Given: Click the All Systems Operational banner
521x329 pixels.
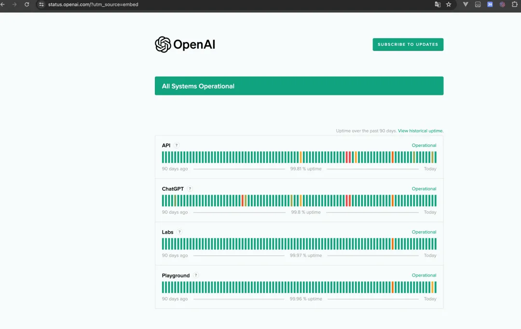Looking at the screenshot, I should click(299, 86).
